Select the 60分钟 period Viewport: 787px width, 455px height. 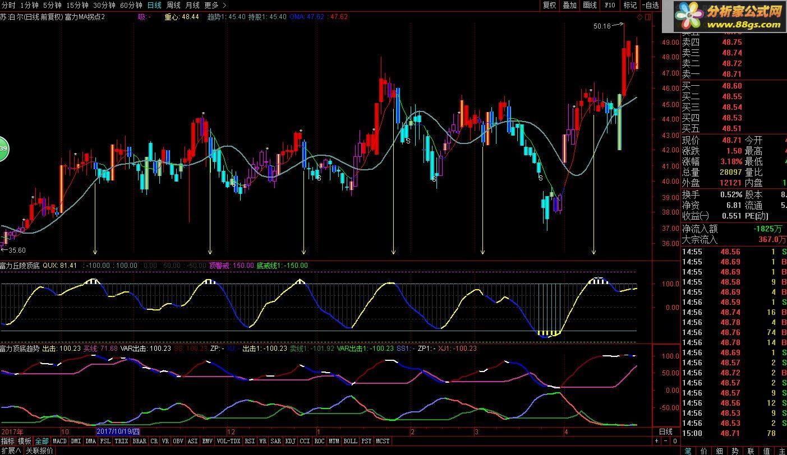[131, 5]
